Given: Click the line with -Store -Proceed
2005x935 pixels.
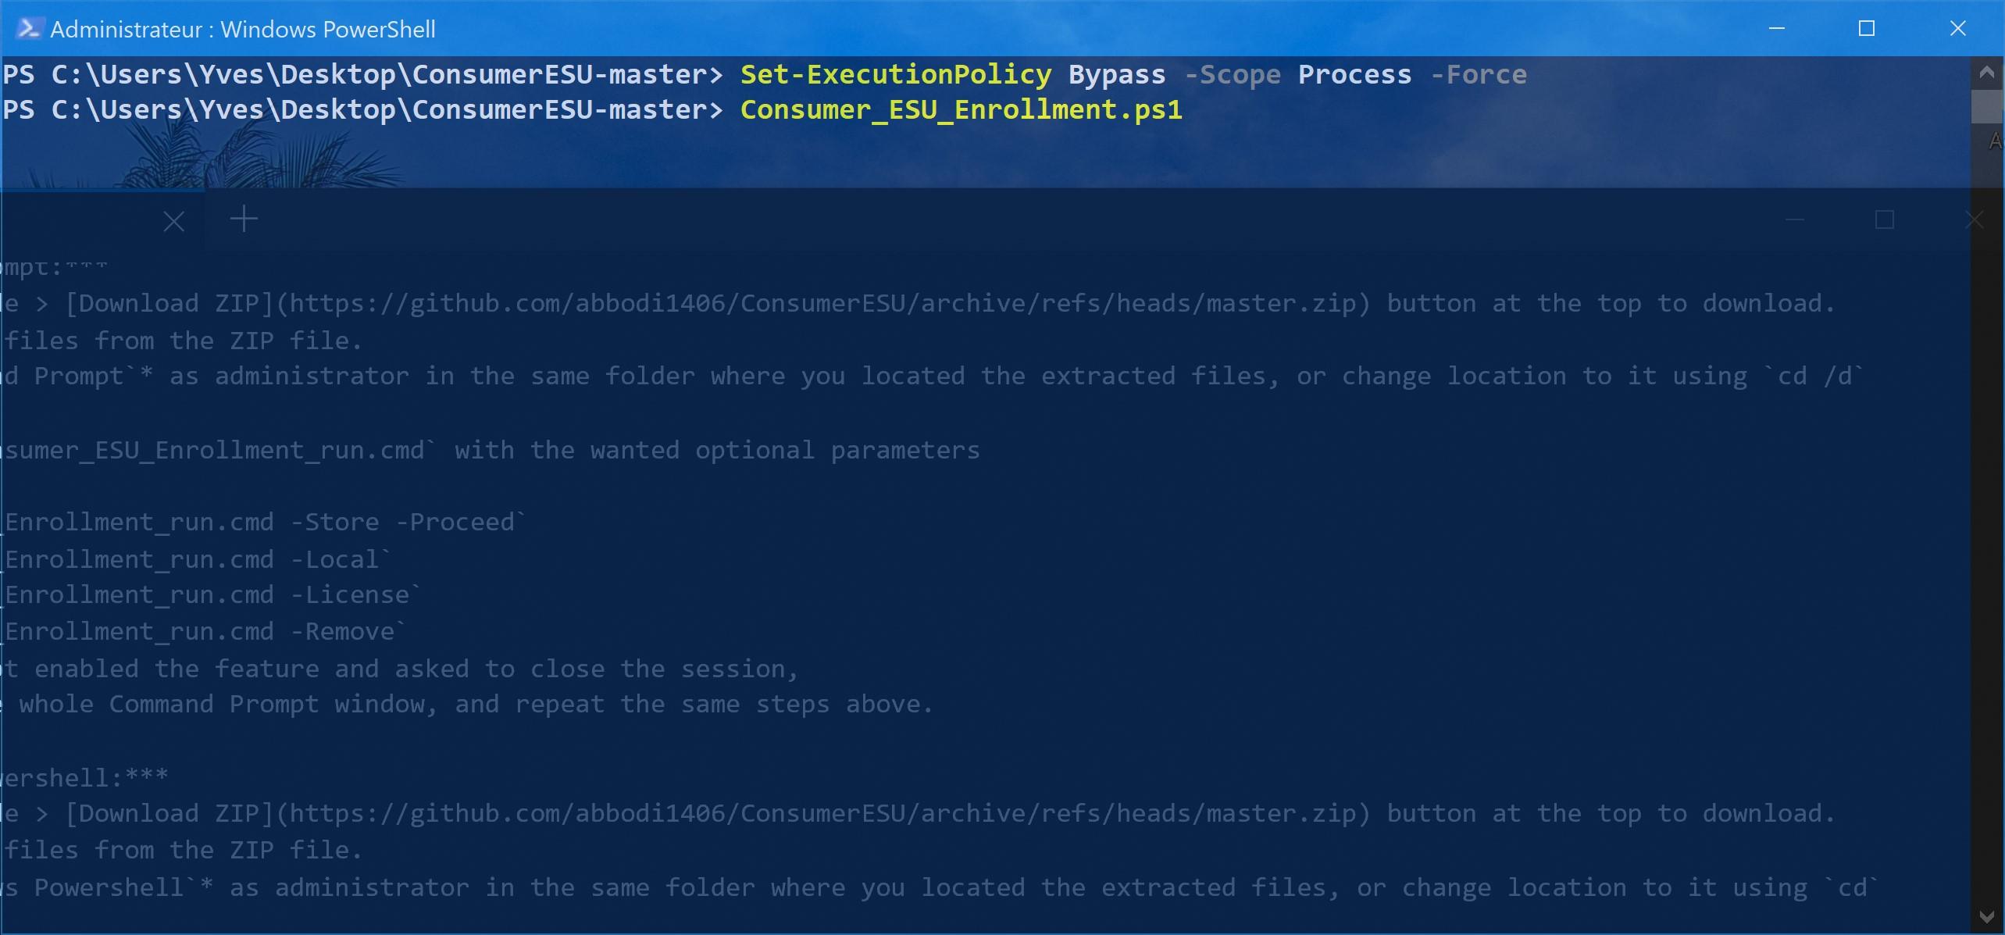Looking at the screenshot, I should click(x=264, y=523).
